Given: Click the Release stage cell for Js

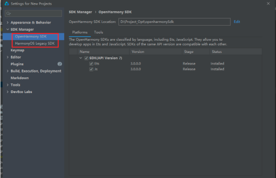Looking at the screenshot, I should 189,69.
